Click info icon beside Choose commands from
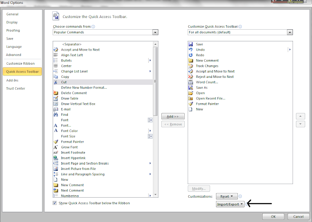Screen dimensions: 312x222 click(x=93, y=26)
